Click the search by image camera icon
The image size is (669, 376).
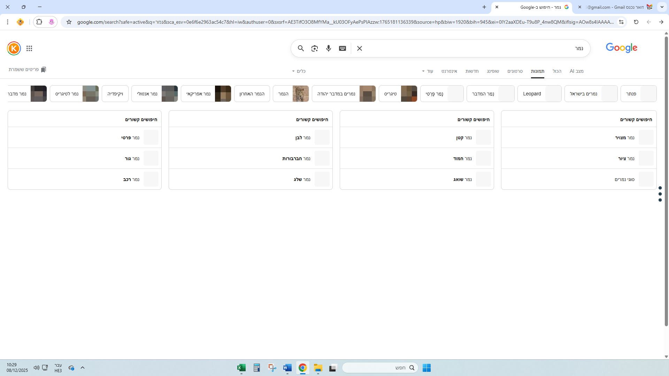pos(314,48)
